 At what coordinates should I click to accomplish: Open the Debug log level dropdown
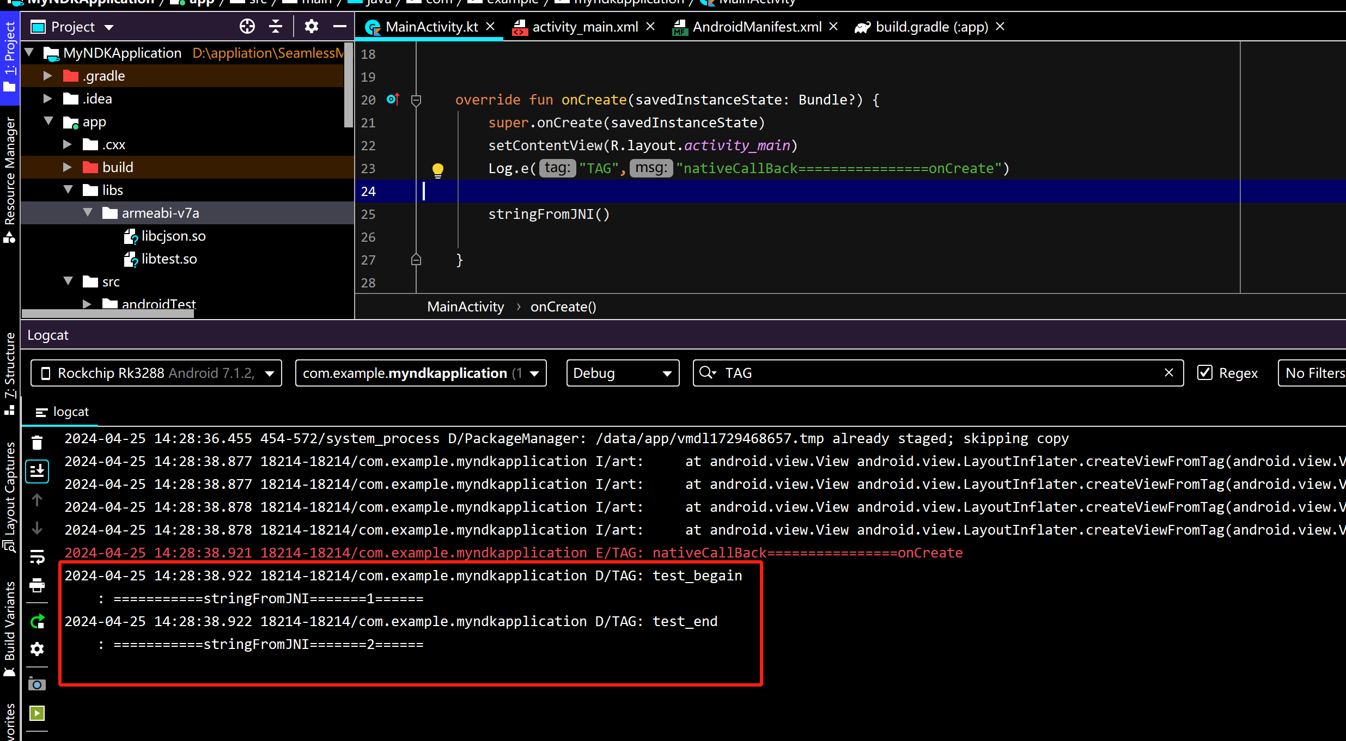[623, 372]
